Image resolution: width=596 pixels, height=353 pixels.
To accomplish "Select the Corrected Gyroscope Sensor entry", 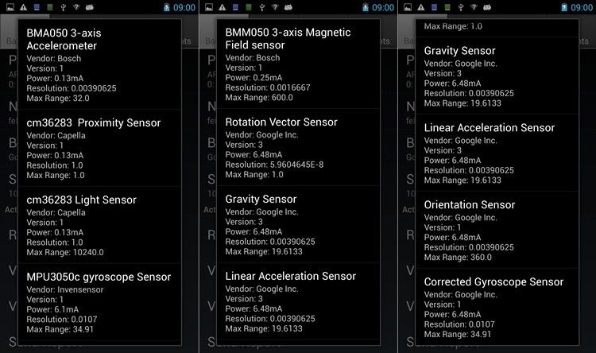I will tap(497, 307).
